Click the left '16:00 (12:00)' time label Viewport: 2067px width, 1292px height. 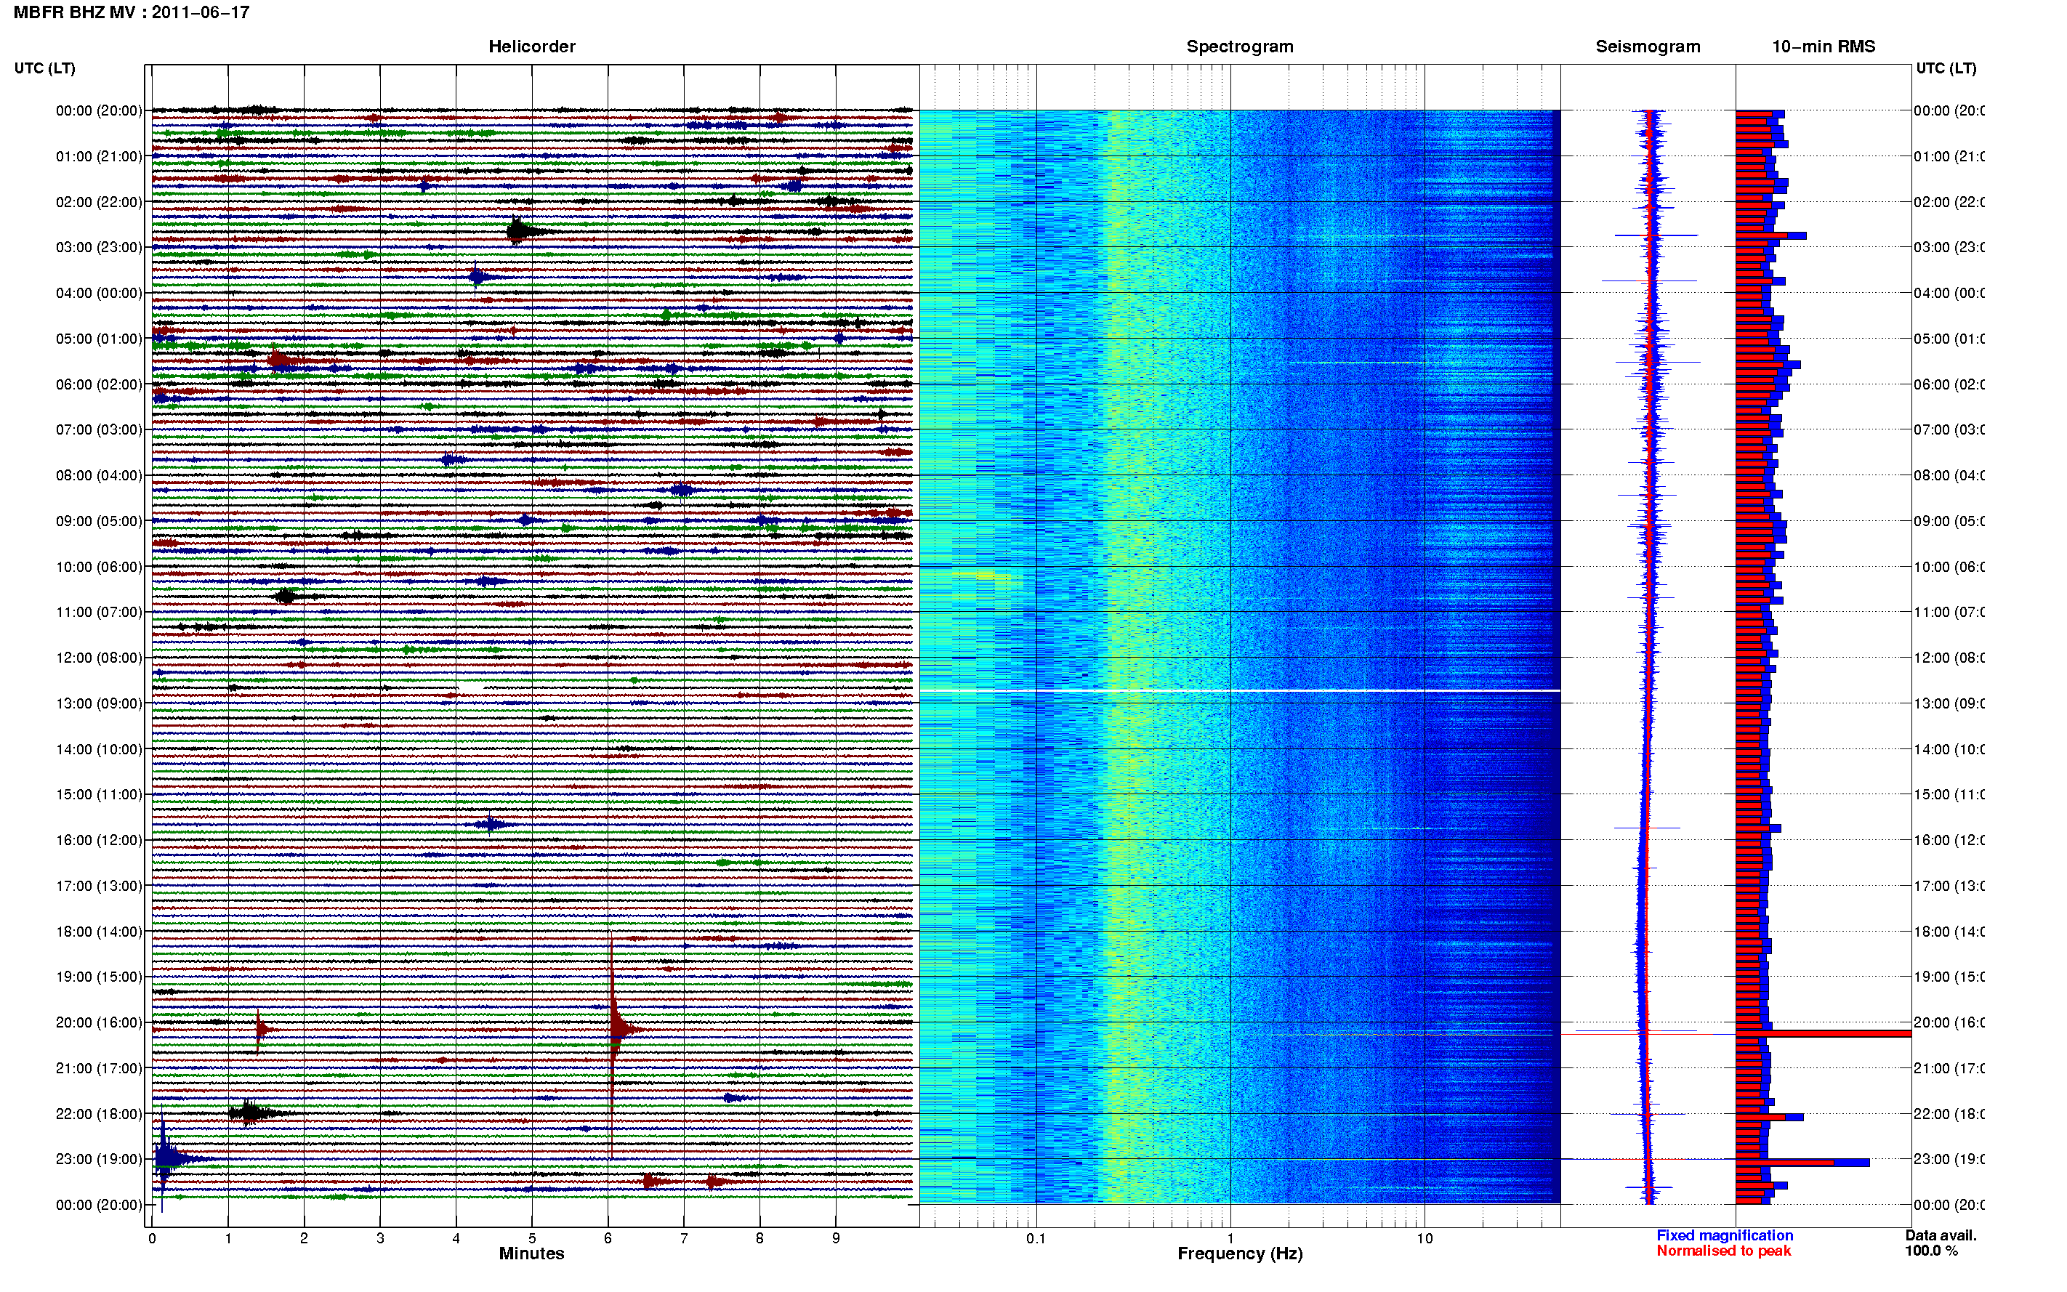pos(99,840)
